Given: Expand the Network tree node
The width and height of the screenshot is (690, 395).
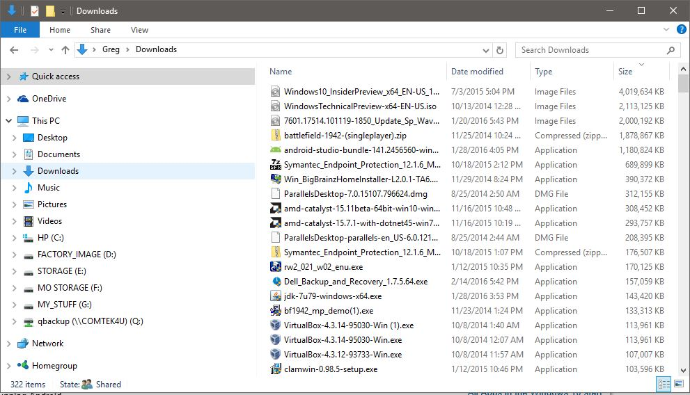Looking at the screenshot, I should [8, 344].
